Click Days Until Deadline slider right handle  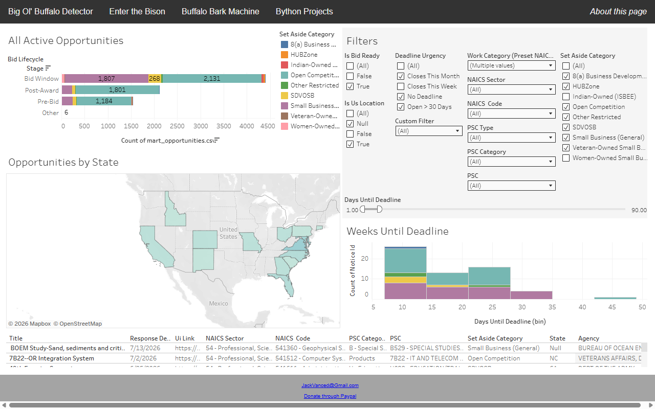(379, 209)
